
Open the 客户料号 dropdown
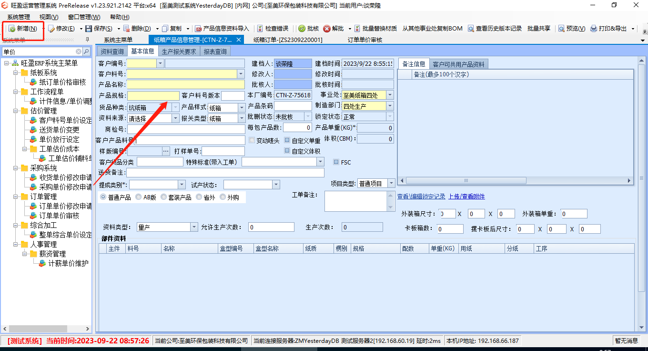pyautogui.click(x=241, y=73)
